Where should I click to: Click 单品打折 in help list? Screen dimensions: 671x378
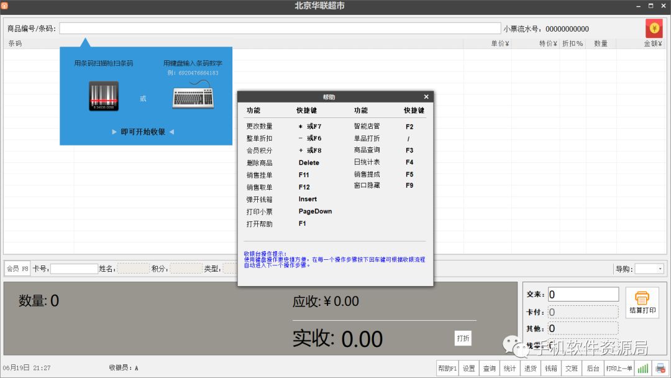pos(367,138)
